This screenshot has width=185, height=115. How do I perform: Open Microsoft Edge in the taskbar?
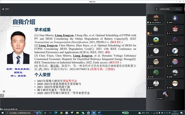point(56,113)
